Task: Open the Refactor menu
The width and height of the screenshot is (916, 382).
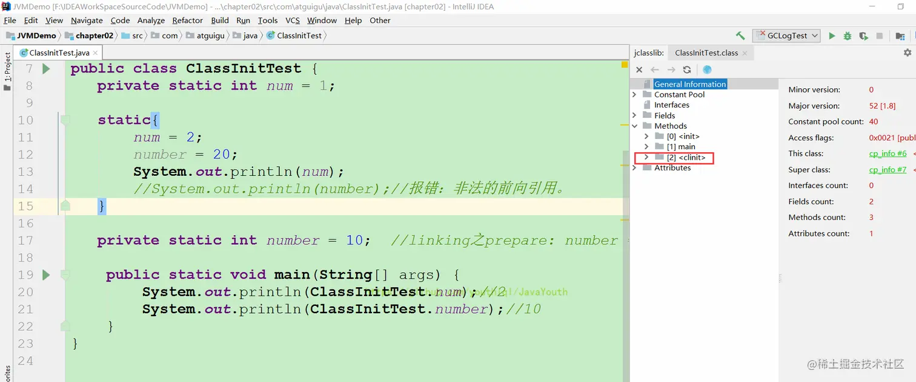Action: pos(187,20)
